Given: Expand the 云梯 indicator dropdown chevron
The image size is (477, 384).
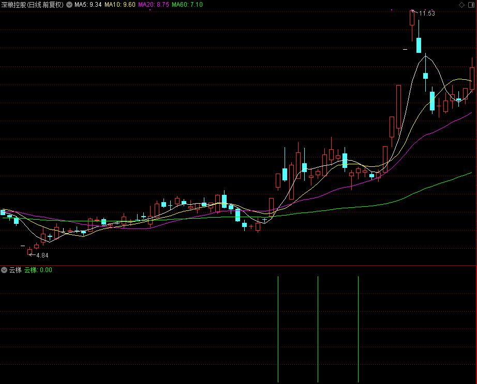Looking at the screenshot, I should coord(4,269).
